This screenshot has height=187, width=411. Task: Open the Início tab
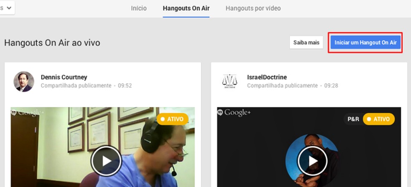[139, 8]
